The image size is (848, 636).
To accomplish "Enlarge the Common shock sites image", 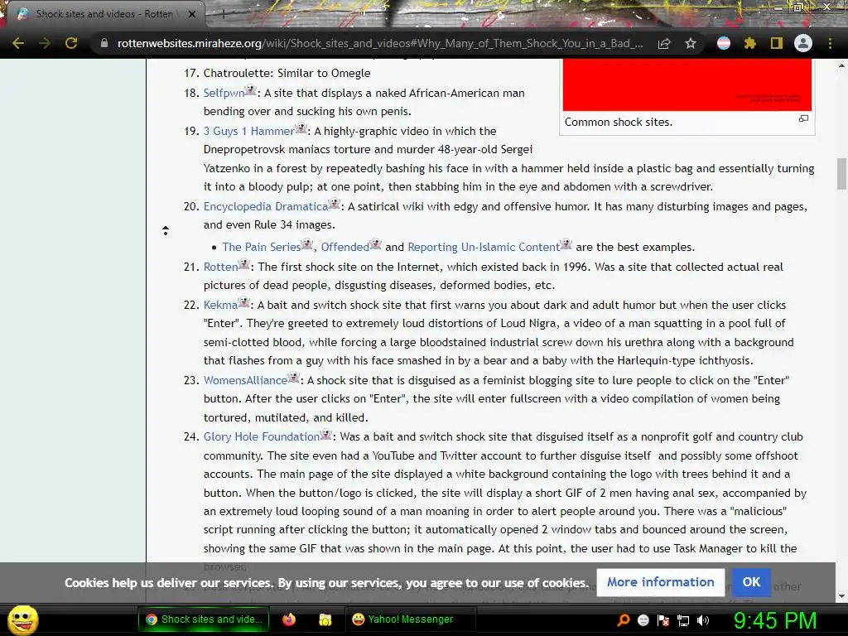I will click(803, 118).
